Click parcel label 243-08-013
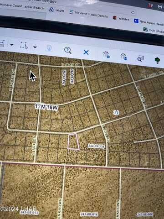Viewport: 164px width, 219px height. pyautogui.click(x=29, y=212)
